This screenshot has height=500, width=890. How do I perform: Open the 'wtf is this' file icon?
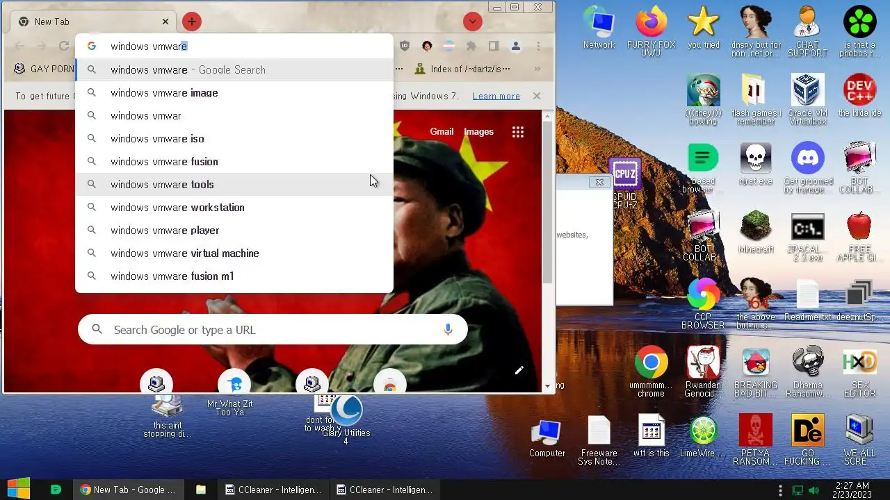[x=651, y=437]
